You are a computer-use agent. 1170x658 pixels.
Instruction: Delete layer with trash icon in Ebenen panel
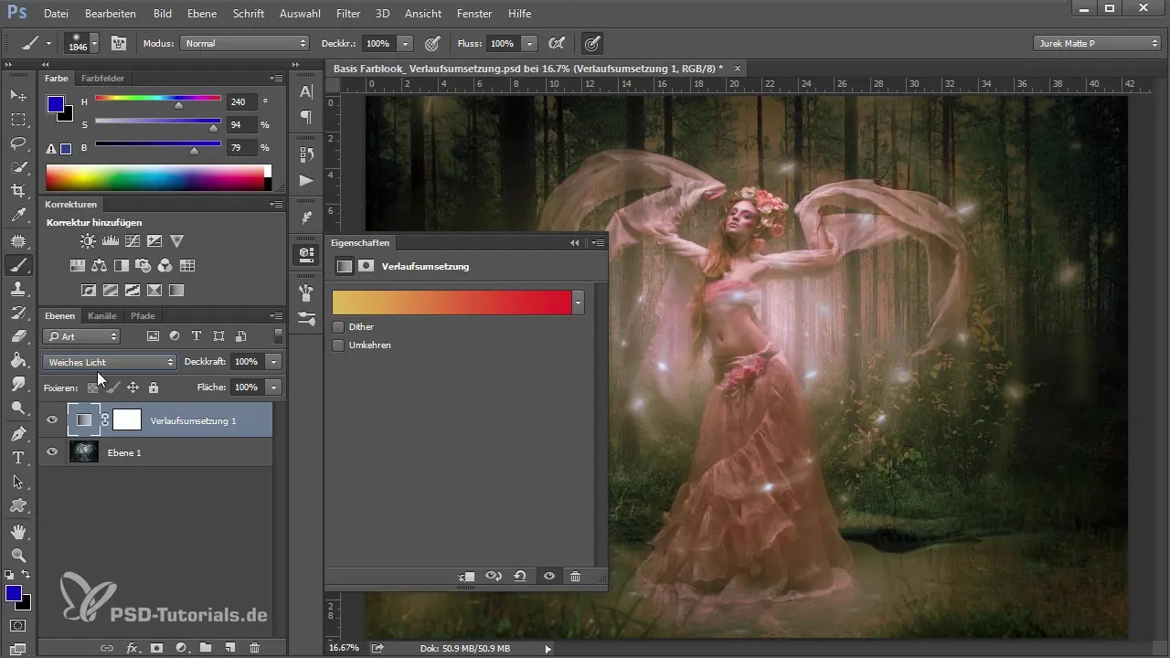[255, 648]
